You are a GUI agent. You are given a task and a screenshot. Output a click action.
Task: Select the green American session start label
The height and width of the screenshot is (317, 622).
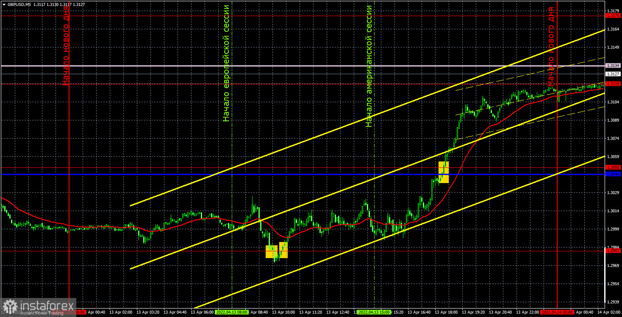click(x=369, y=66)
